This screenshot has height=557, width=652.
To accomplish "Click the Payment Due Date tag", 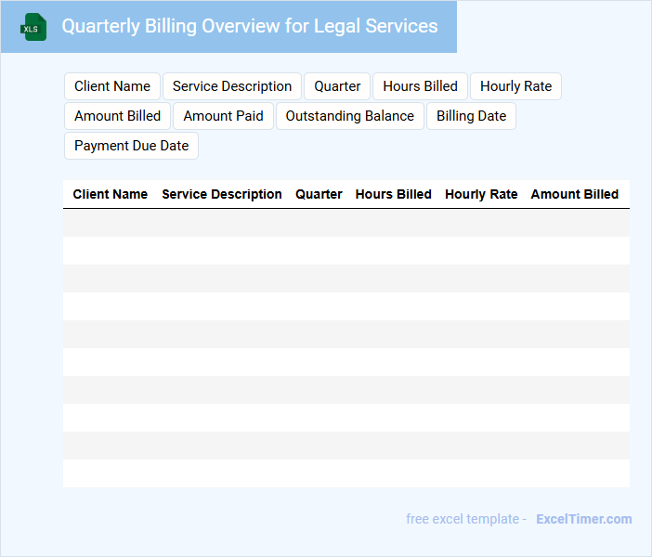I will click(x=131, y=146).
